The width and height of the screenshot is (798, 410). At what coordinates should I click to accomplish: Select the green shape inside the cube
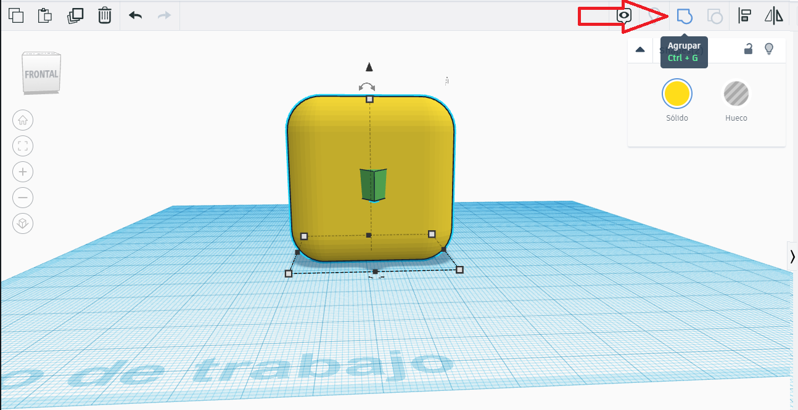coord(374,185)
